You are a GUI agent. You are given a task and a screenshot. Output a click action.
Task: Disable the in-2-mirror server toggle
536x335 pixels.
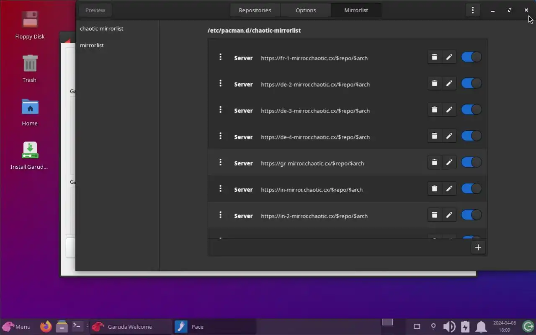point(472,216)
